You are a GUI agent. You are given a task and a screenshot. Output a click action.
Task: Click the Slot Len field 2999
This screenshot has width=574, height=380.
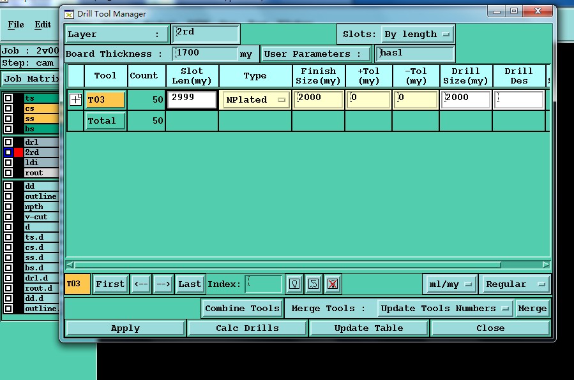(x=192, y=99)
